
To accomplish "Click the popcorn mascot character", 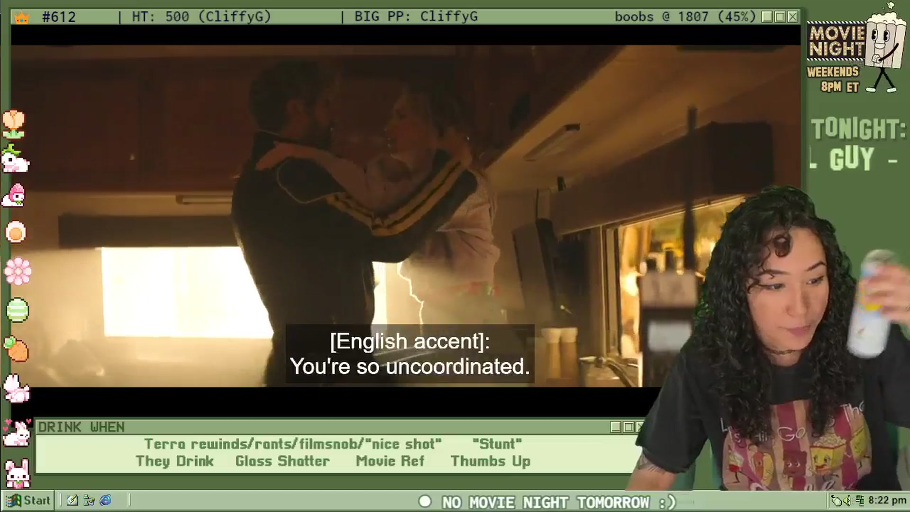I will (884, 47).
